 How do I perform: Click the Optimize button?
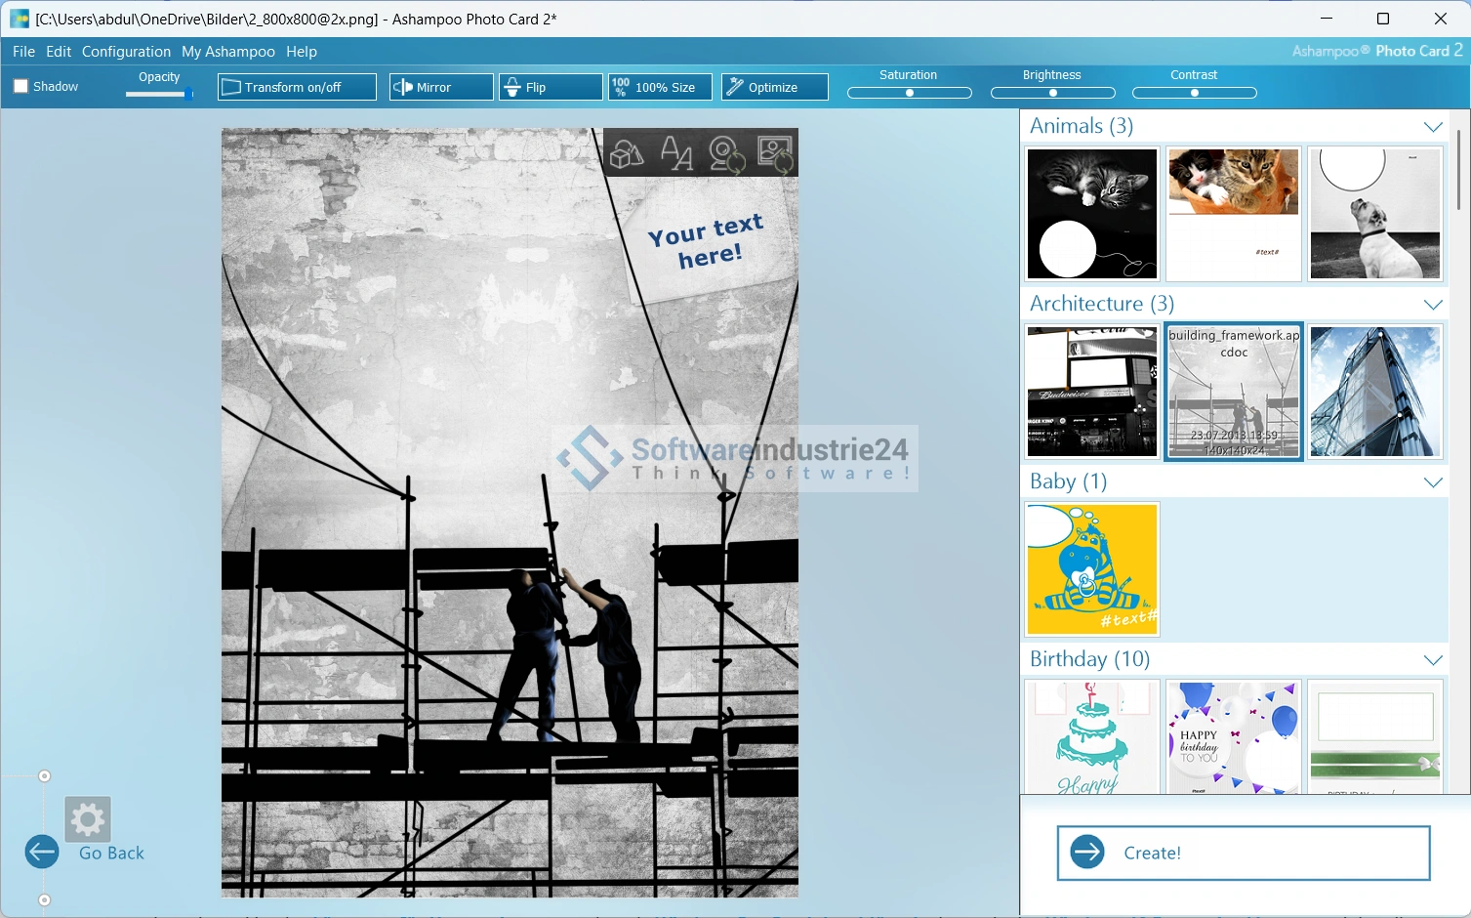774,87
